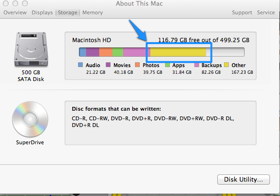Click the yellow Other legend swatch
Viewport: 280px width, 196px height.
(x=226, y=65)
